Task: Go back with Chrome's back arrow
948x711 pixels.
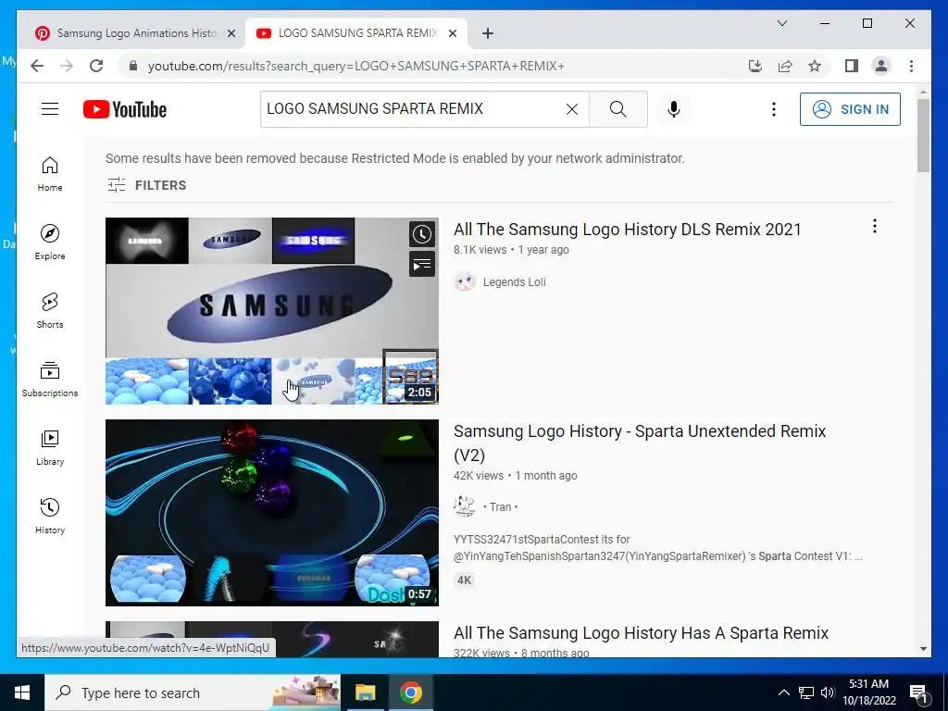Action: [x=37, y=66]
